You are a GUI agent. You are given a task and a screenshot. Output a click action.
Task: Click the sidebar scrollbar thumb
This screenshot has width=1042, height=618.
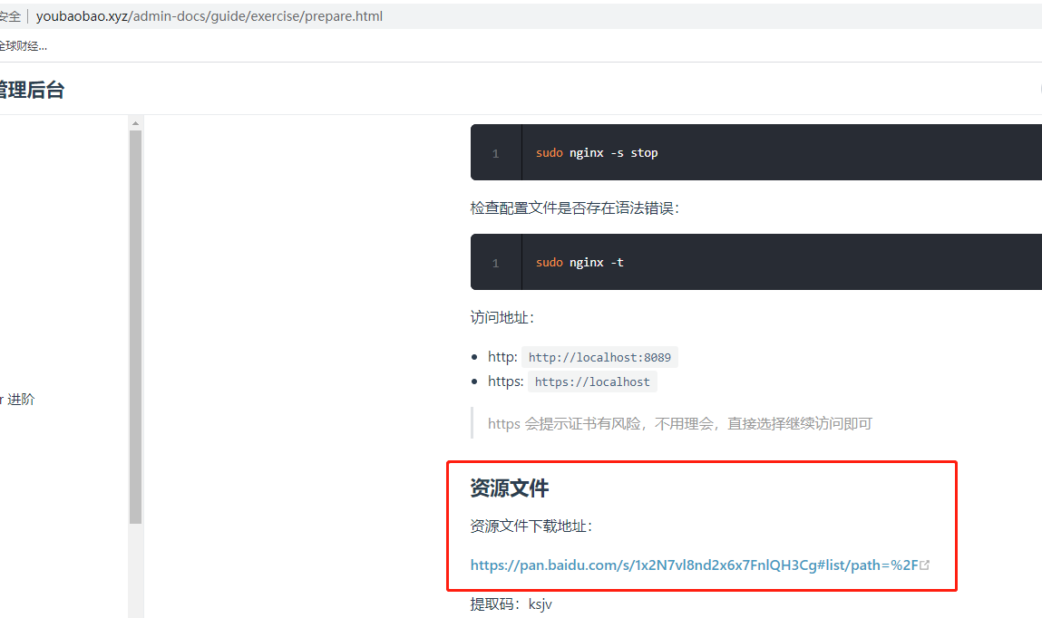(136, 326)
